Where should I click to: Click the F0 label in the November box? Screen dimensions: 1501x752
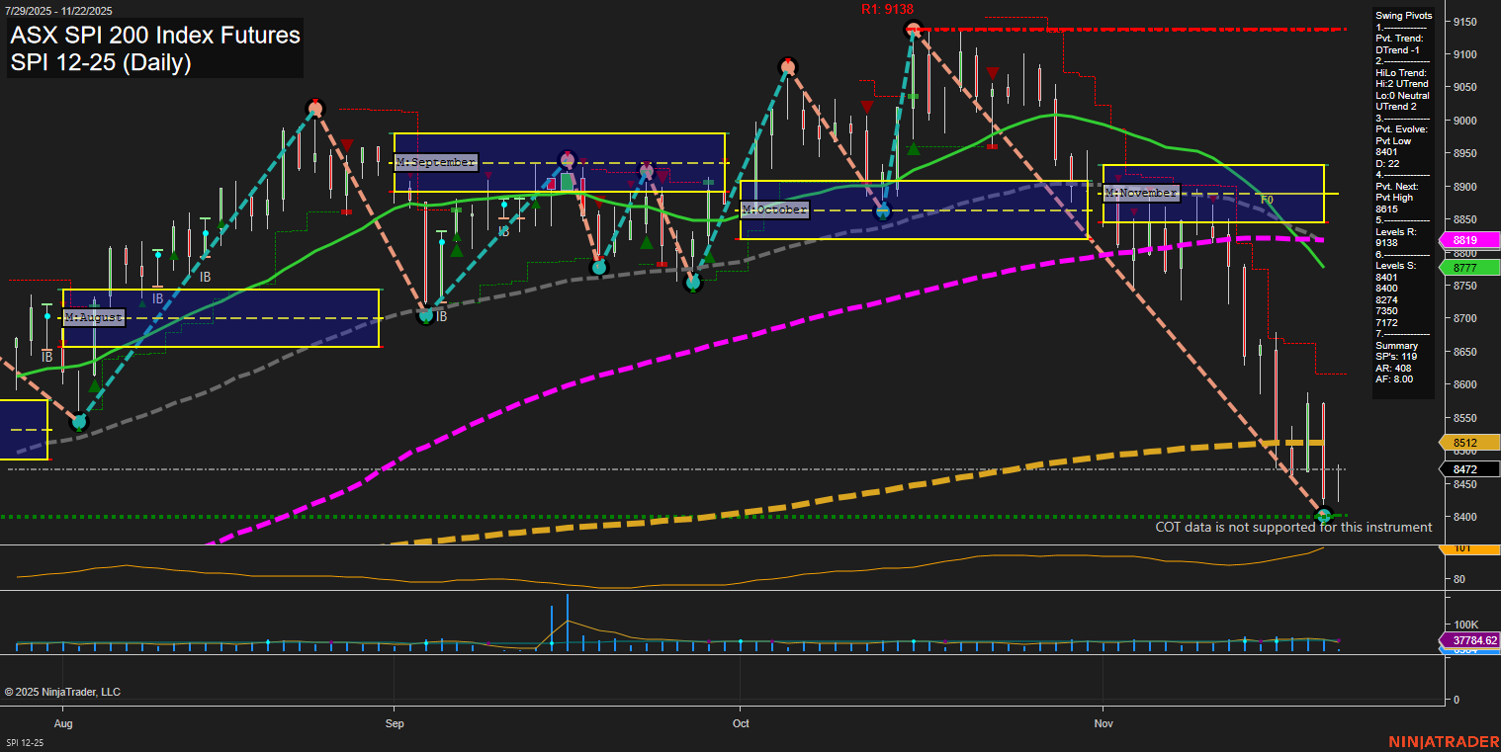[x=1267, y=199]
